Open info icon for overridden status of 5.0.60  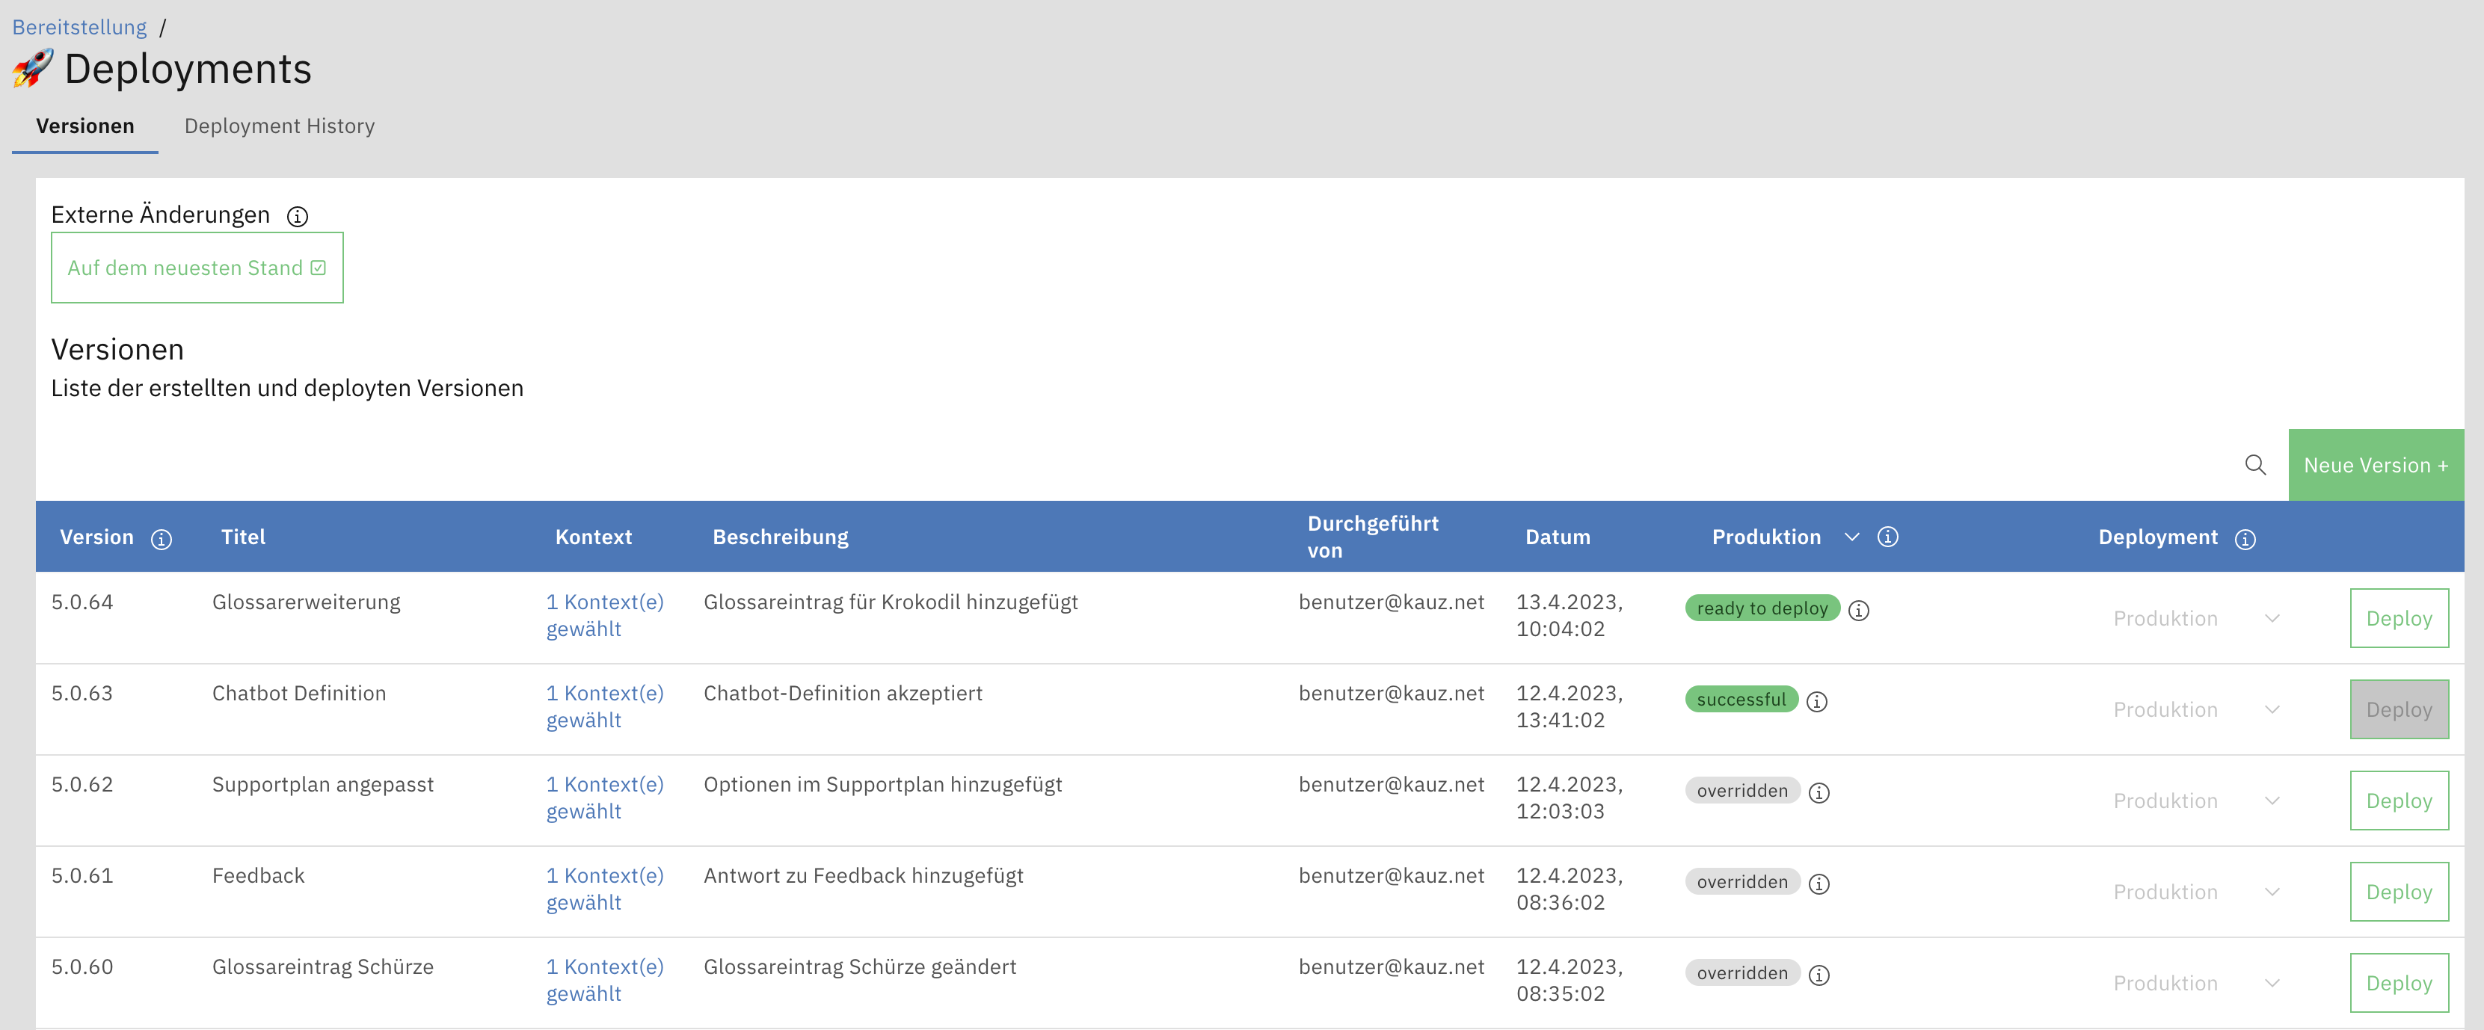point(1819,975)
